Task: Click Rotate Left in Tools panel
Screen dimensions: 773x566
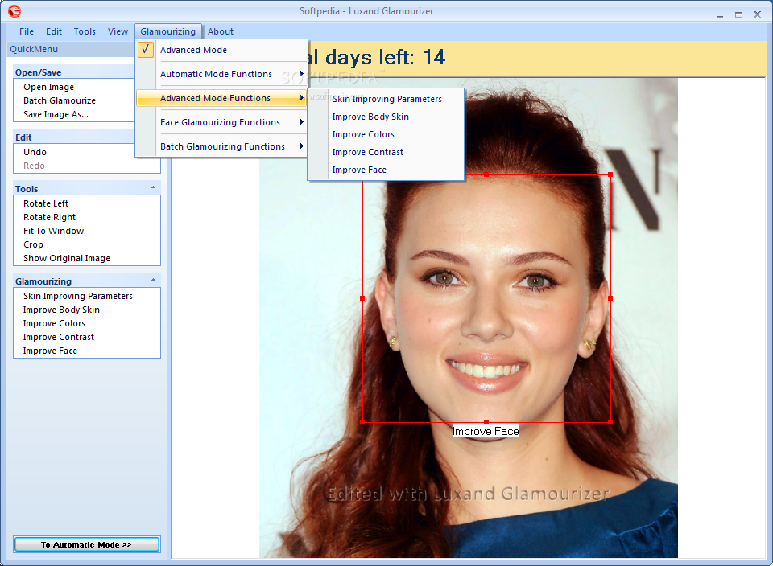Action: pos(46,203)
